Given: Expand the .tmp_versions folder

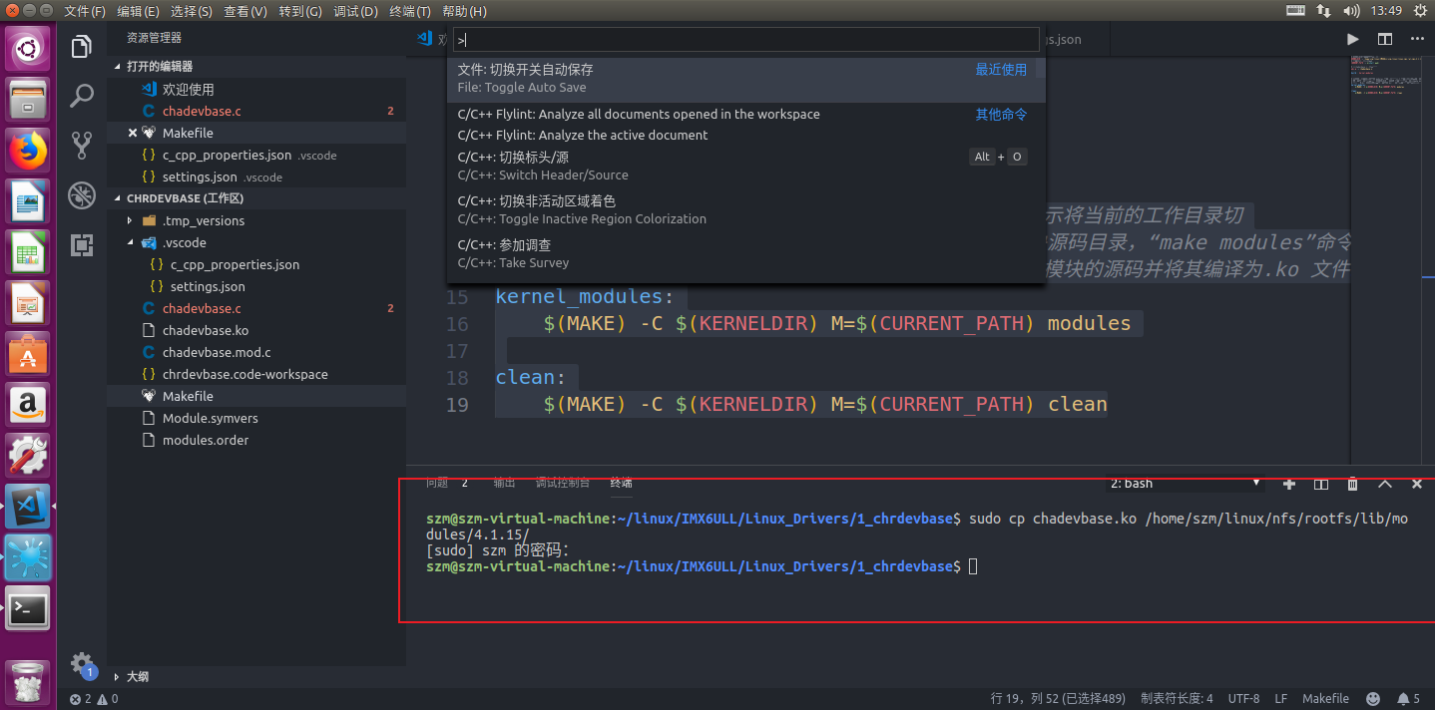Looking at the screenshot, I should (256, 220).
